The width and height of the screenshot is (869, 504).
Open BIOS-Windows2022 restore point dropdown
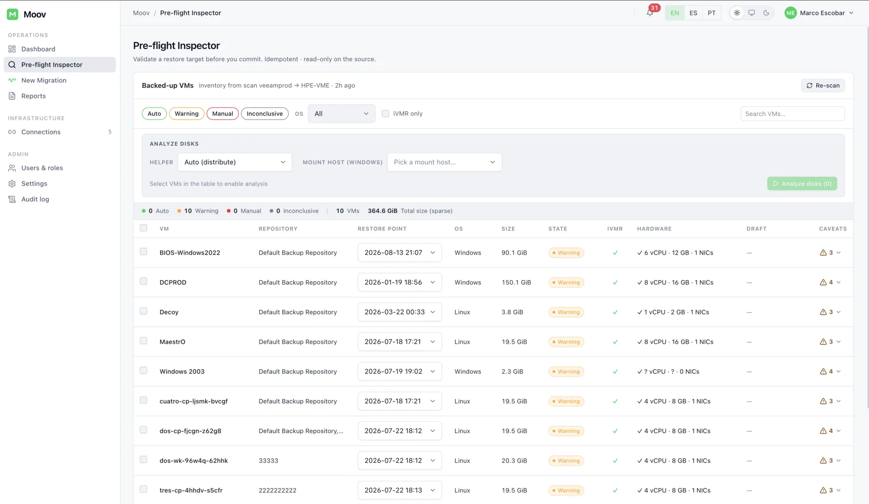[x=399, y=253]
